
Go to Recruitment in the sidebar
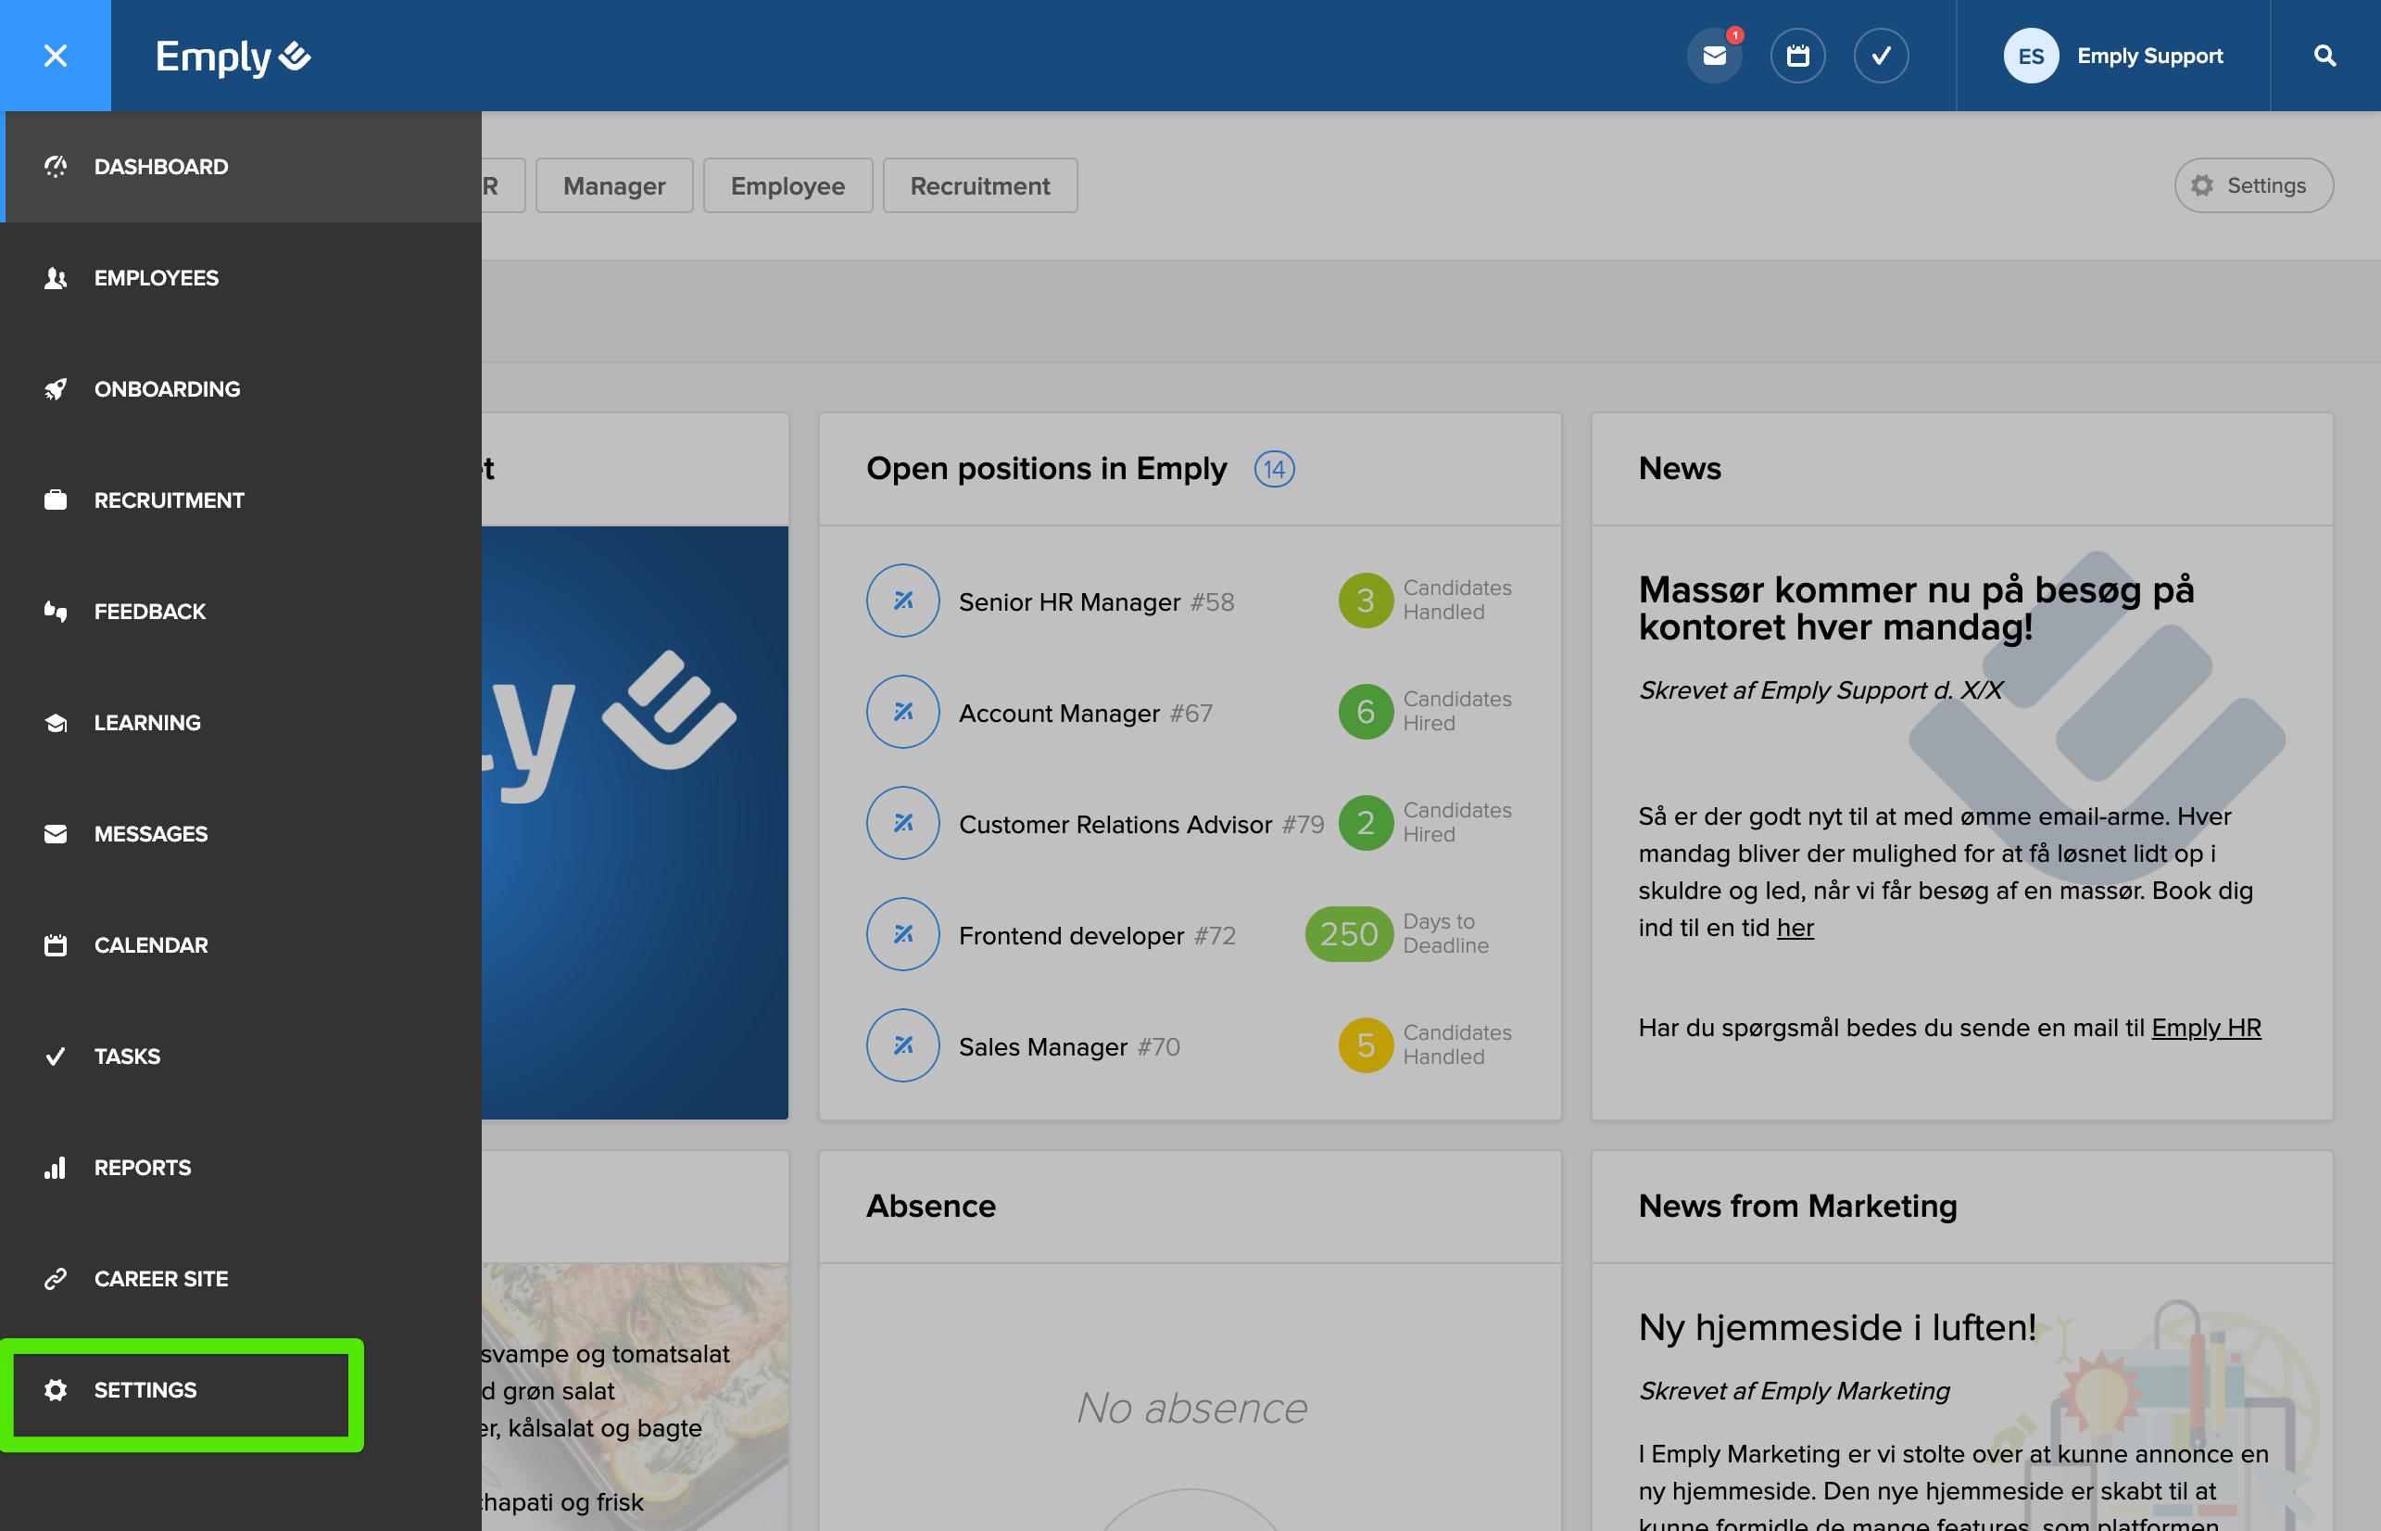pos(169,500)
